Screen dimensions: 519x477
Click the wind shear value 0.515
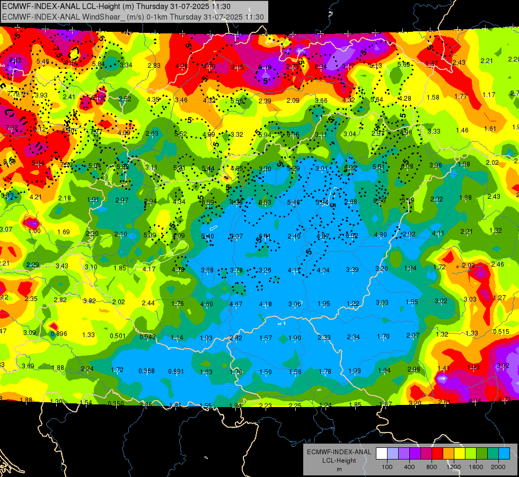[x=501, y=332]
